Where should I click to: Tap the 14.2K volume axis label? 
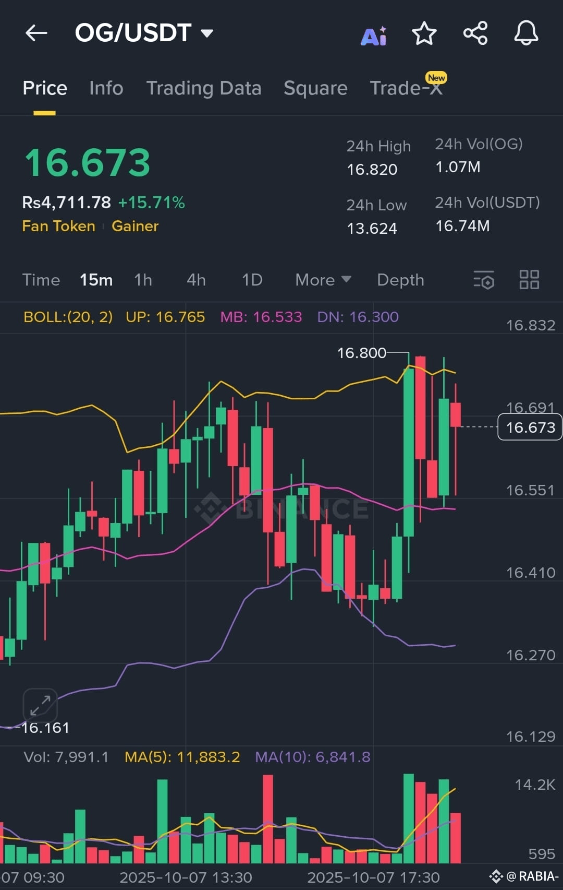coord(535,785)
